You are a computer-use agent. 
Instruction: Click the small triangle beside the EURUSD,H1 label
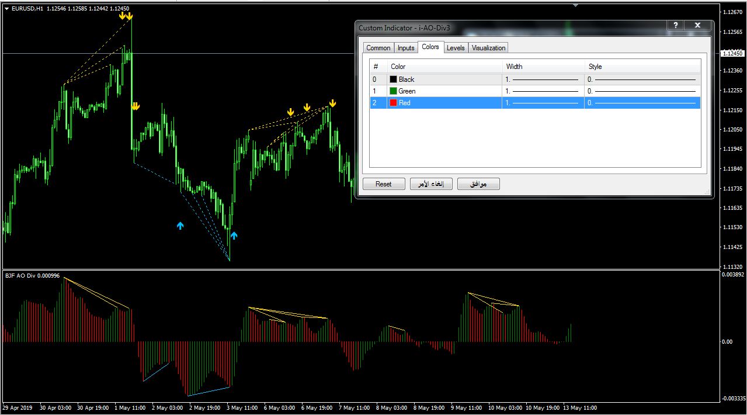(6, 8)
